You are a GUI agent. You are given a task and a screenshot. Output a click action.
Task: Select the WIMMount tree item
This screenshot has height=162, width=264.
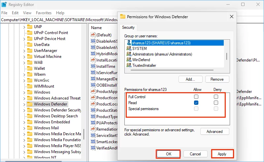[44, 86]
